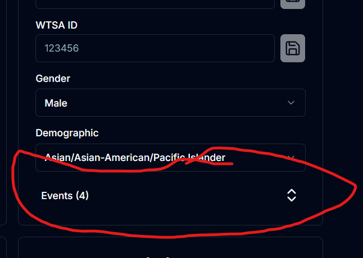
Task: Click the narrow panel on the left edge
Action: [x=3, y=112]
